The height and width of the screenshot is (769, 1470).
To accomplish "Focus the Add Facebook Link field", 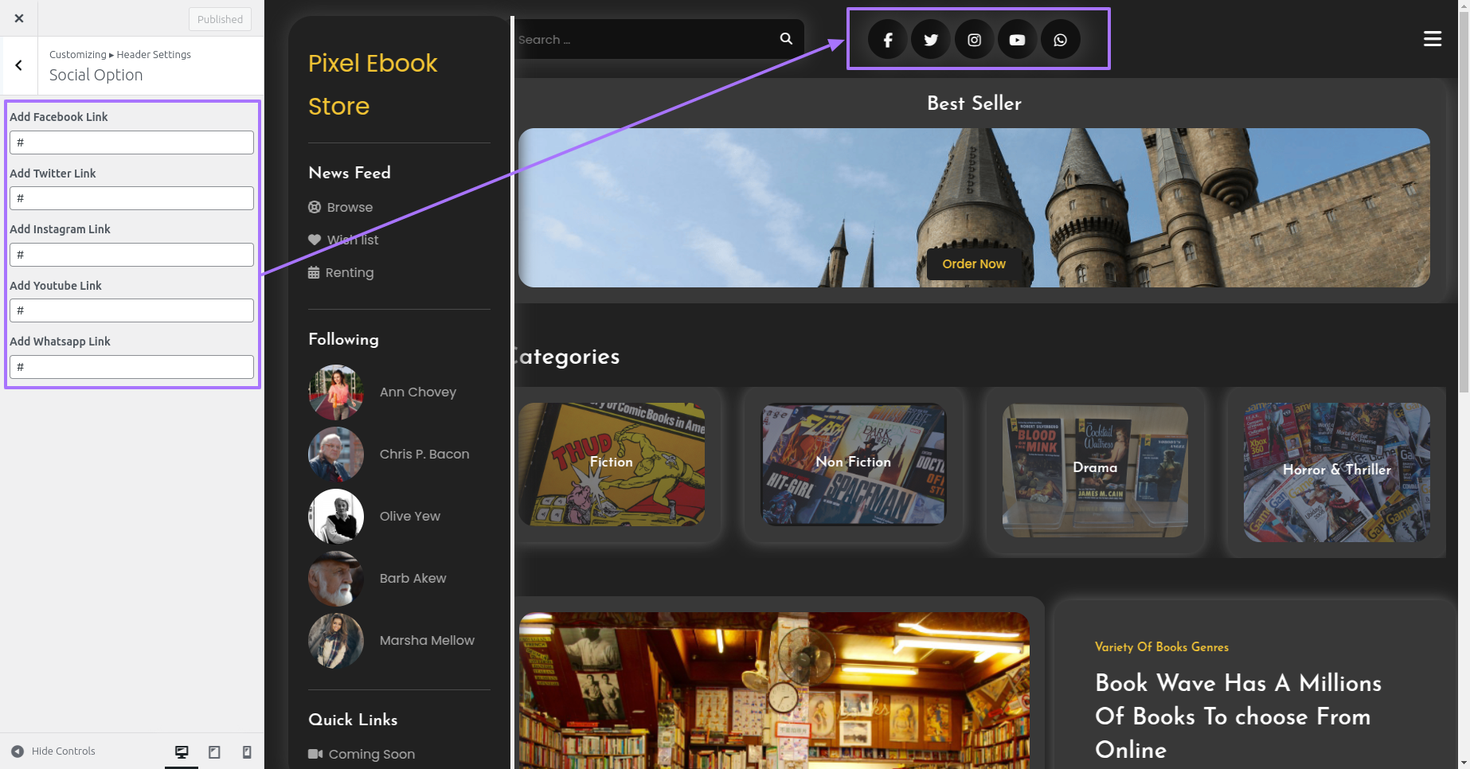I will pyautogui.click(x=131, y=142).
